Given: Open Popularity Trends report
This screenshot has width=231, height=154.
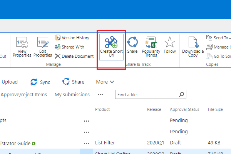Looking at the screenshot, I should pyautogui.click(x=151, y=47).
